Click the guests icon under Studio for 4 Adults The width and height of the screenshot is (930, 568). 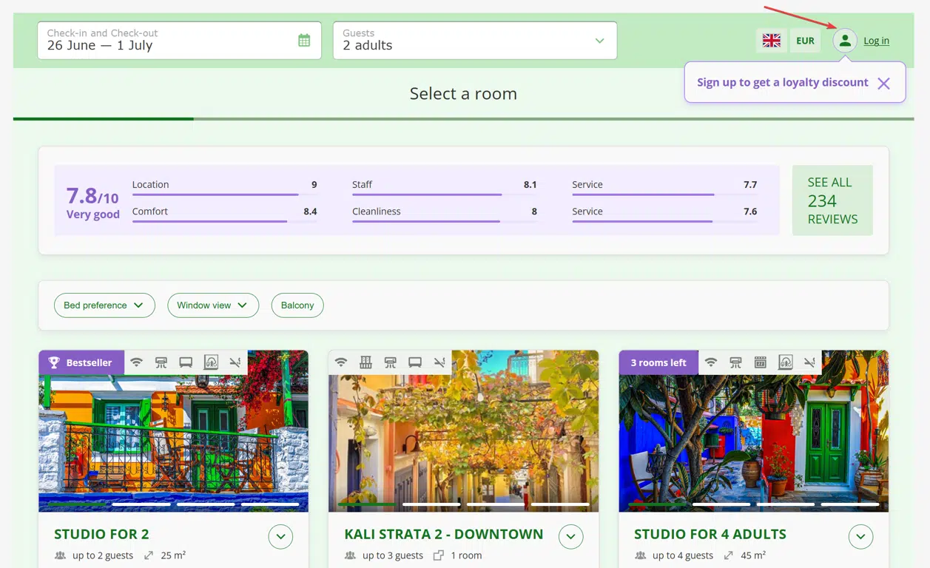point(641,555)
